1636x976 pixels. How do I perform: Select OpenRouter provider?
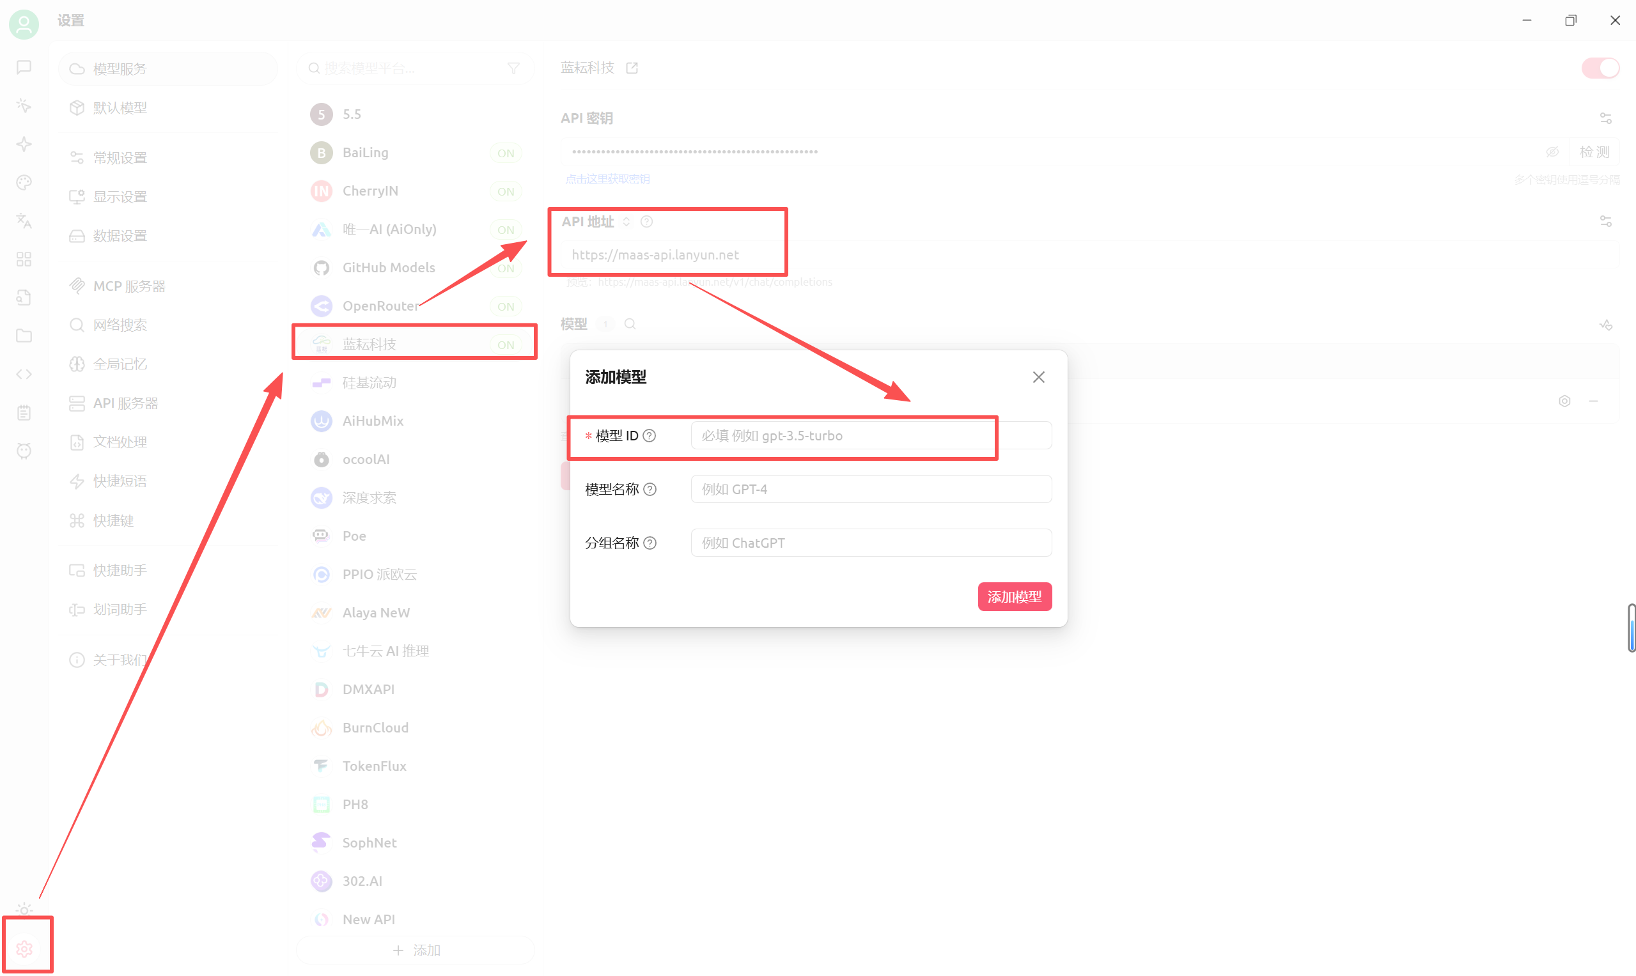tap(416, 306)
